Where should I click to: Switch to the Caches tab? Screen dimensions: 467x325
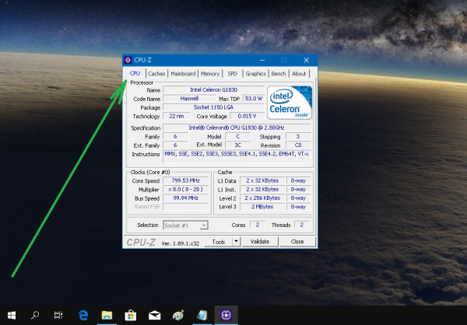pos(156,74)
